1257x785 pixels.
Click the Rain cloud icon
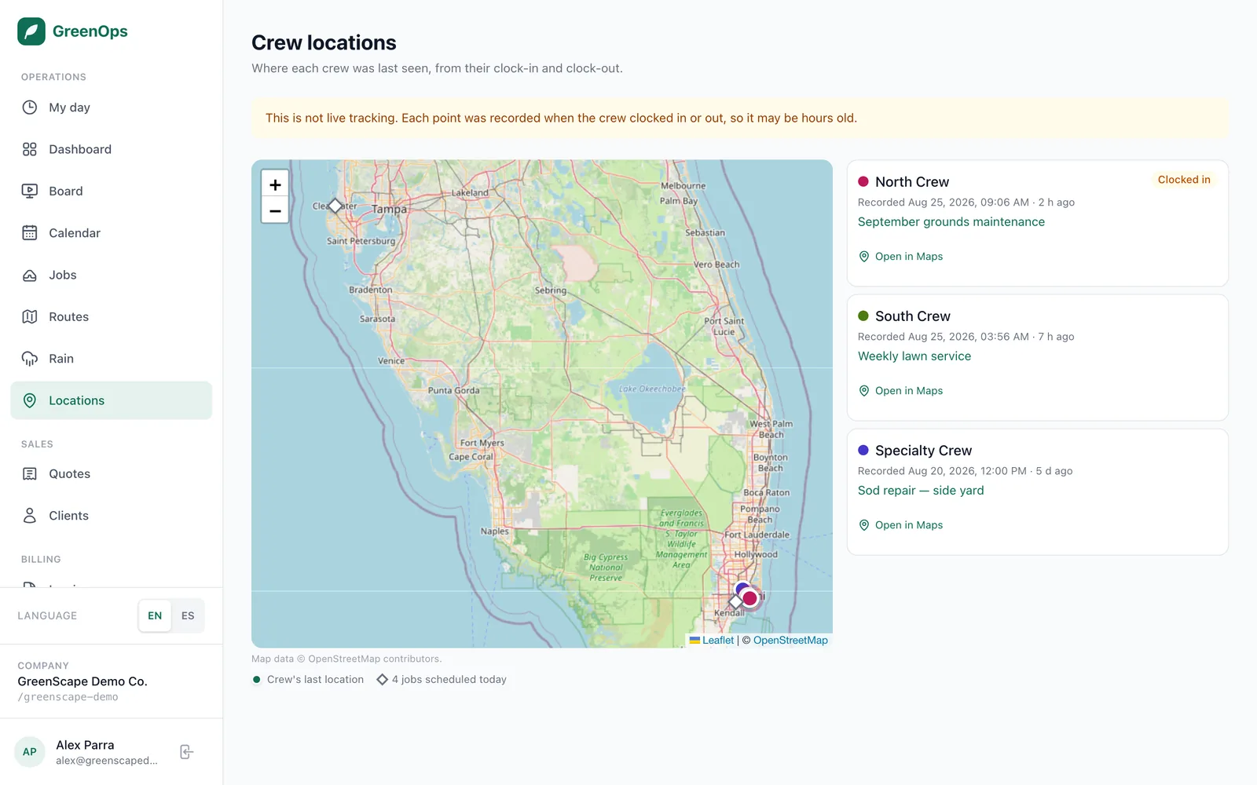[30, 359]
